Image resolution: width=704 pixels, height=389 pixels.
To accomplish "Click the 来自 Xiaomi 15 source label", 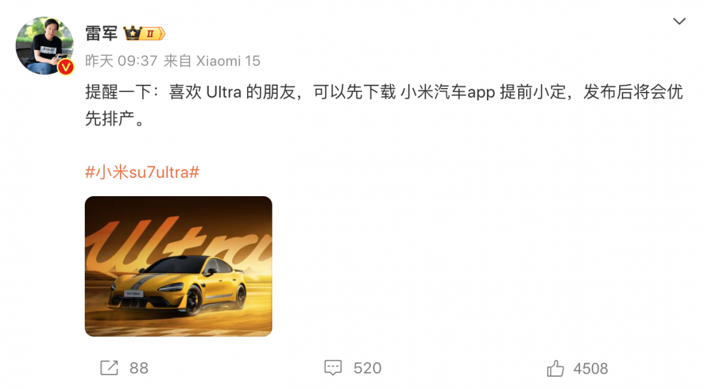I will (x=212, y=61).
